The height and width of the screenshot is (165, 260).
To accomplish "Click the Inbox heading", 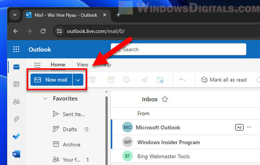I will point(150,99).
